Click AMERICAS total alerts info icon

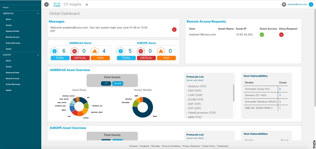pos(55,51)
